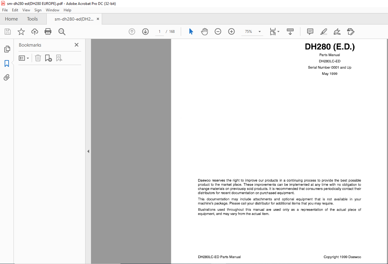
Task: Click the find current bookmark icon
Action: click(59, 58)
